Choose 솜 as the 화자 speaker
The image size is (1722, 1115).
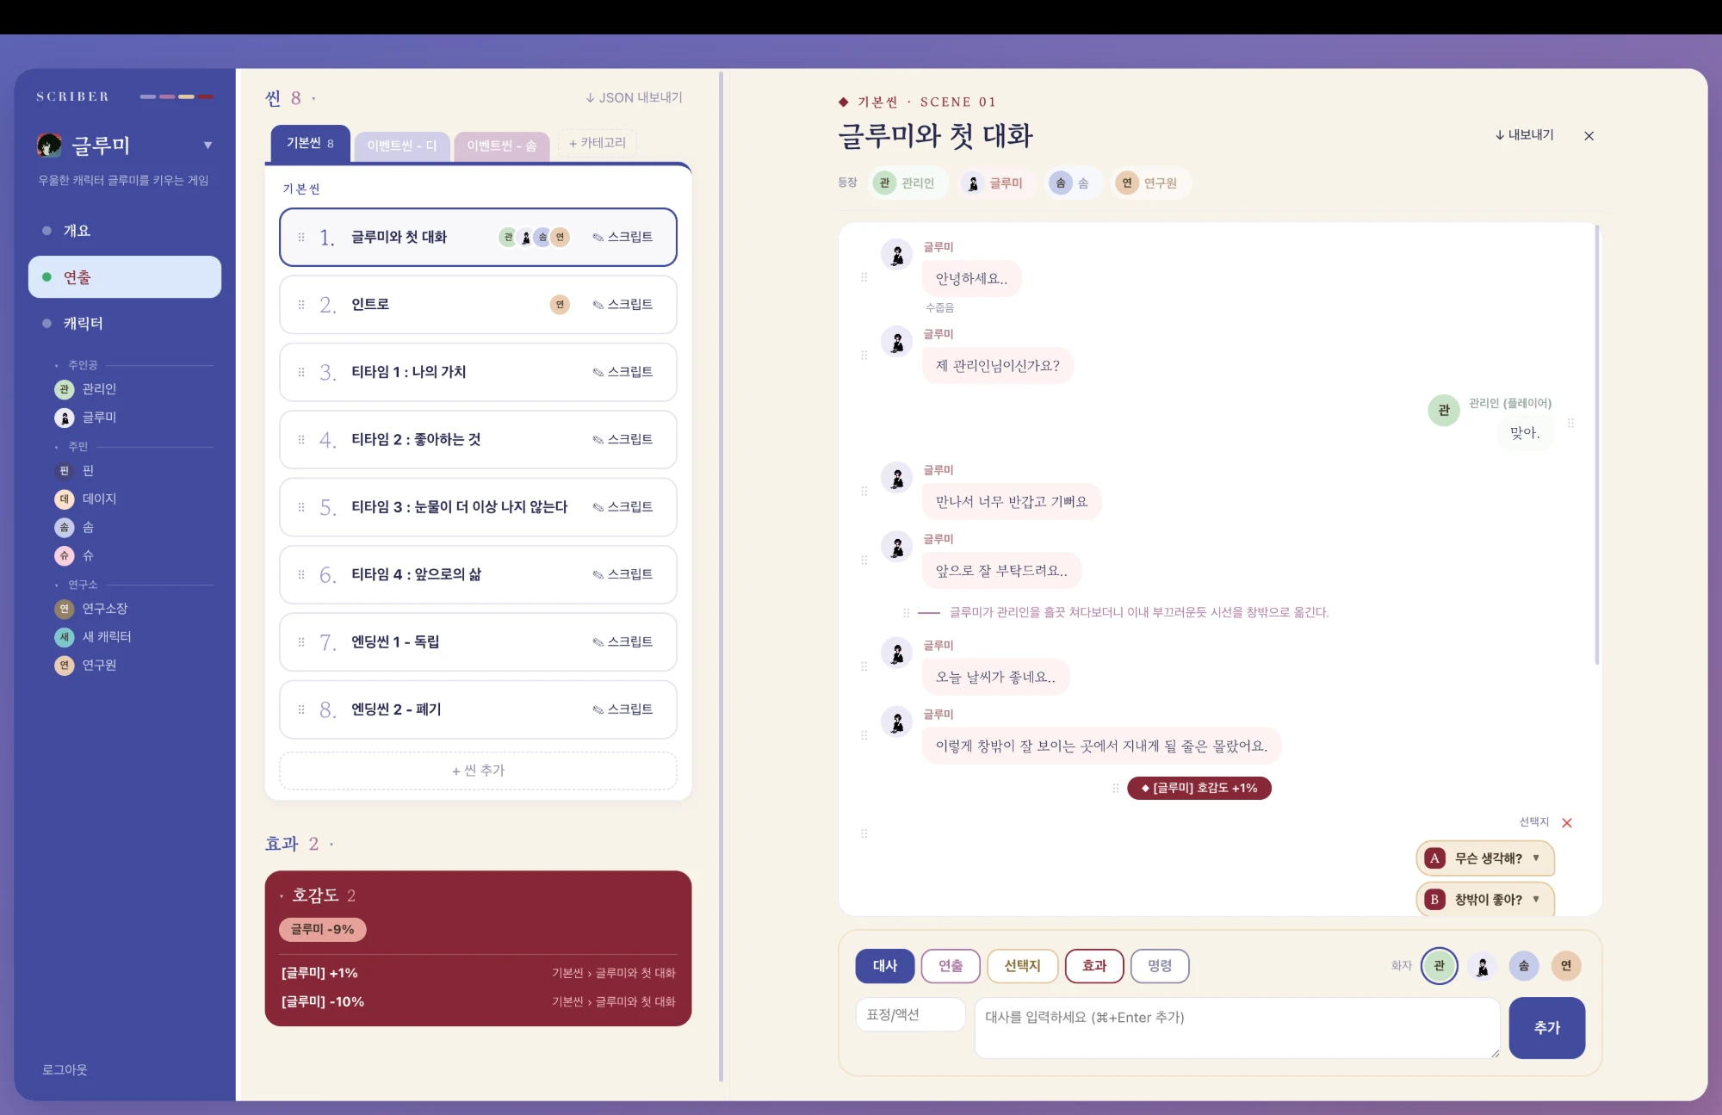click(1524, 966)
